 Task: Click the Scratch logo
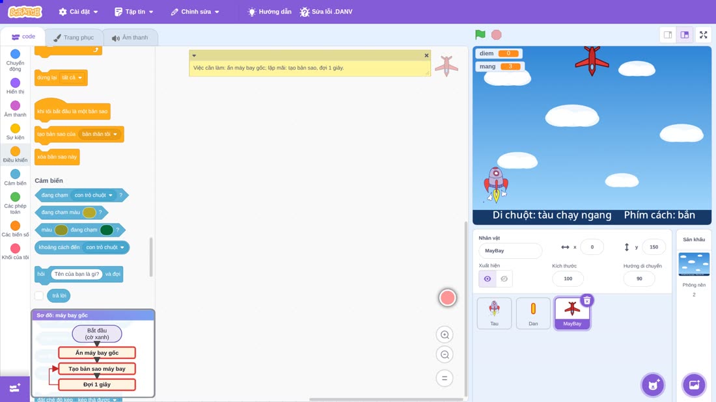coord(25,12)
